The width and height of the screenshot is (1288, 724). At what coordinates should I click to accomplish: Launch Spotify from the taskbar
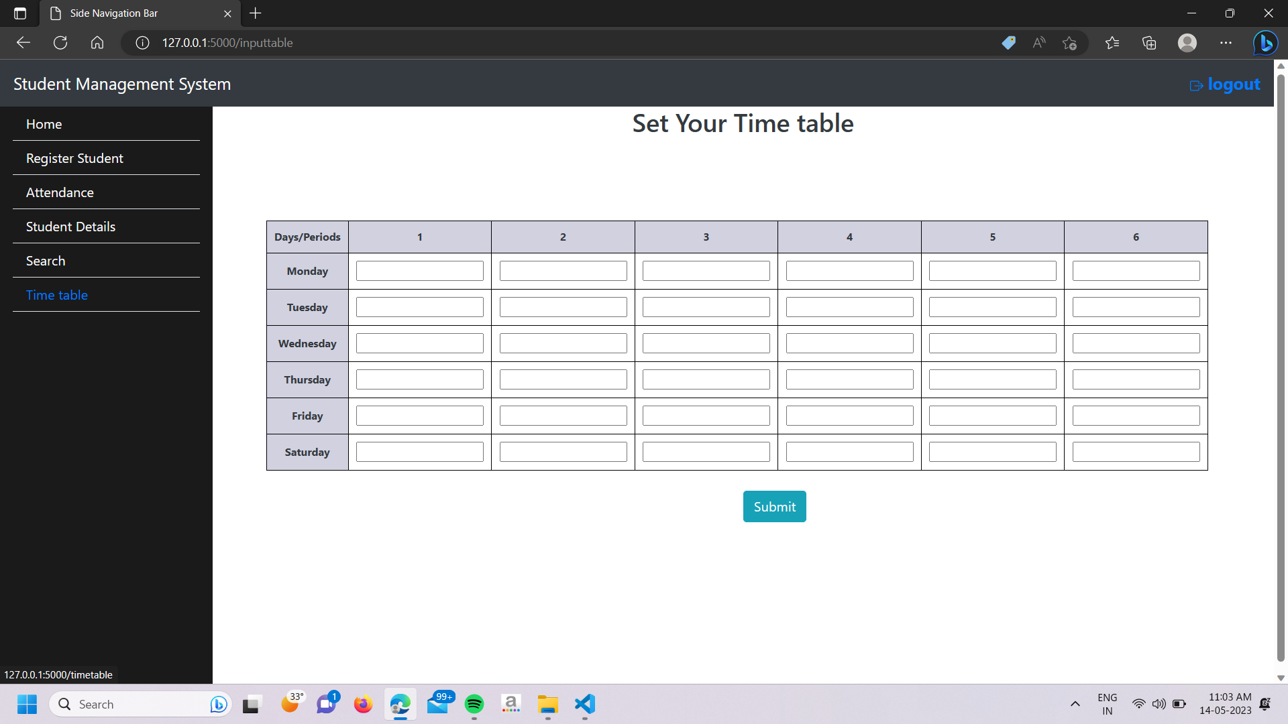pyautogui.click(x=475, y=704)
